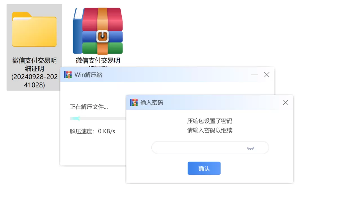Screen dimensions: 338x197
Task: Close the Win解压缩 extraction window
Action: coord(267,75)
